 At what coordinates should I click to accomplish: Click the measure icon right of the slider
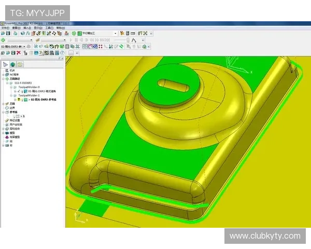tap(134, 39)
